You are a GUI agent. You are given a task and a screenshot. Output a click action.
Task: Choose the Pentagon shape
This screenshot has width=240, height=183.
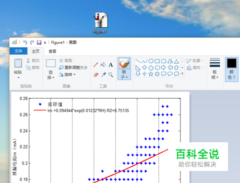click(x=151, y=68)
